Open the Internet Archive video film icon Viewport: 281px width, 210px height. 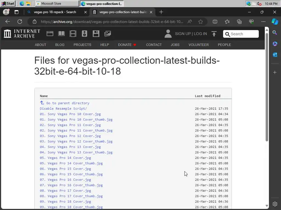(x=73, y=34)
